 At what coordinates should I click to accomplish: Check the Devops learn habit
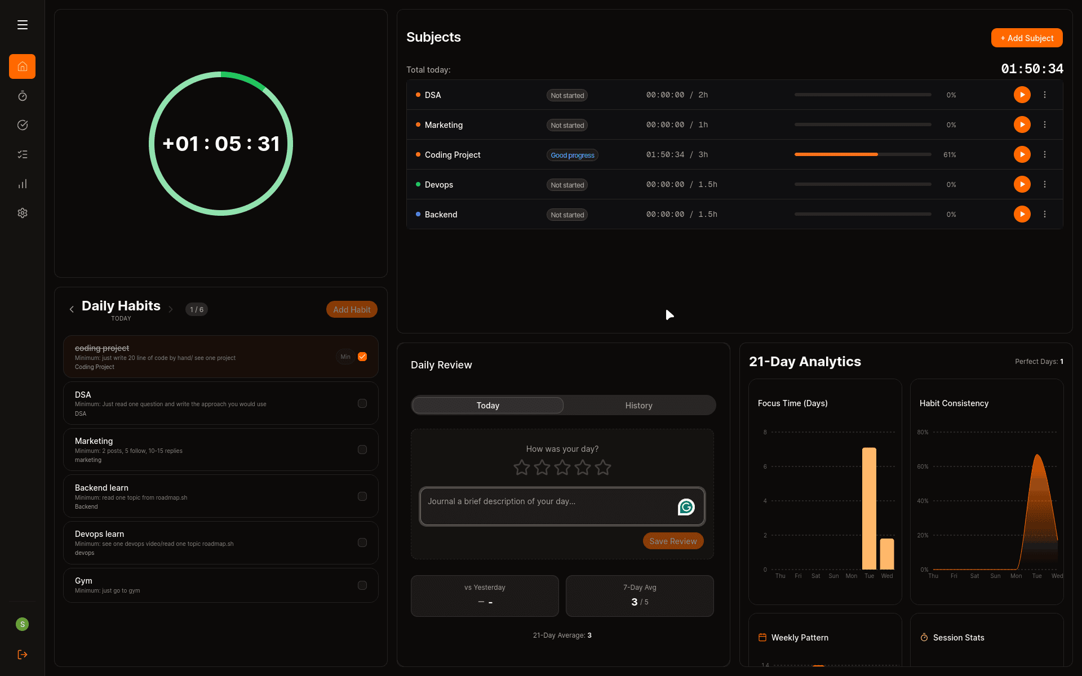click(x=362, y=542)
